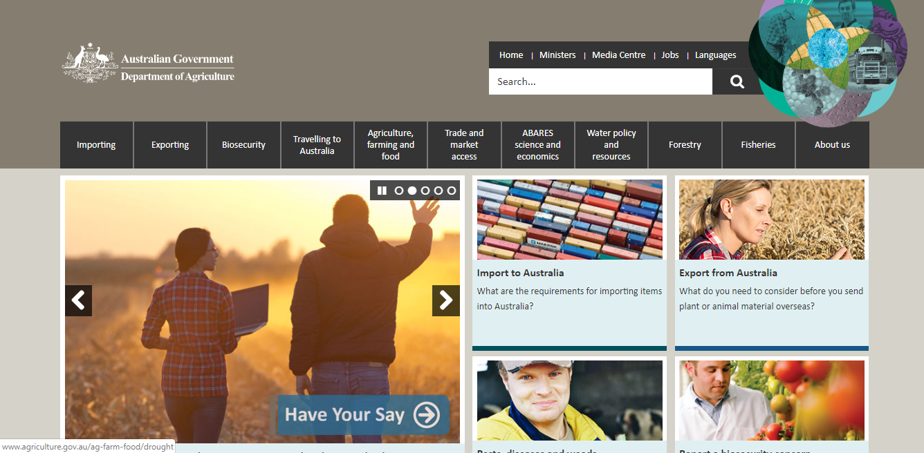Select the fourth carousel slide dot

(x=438, y=191)
